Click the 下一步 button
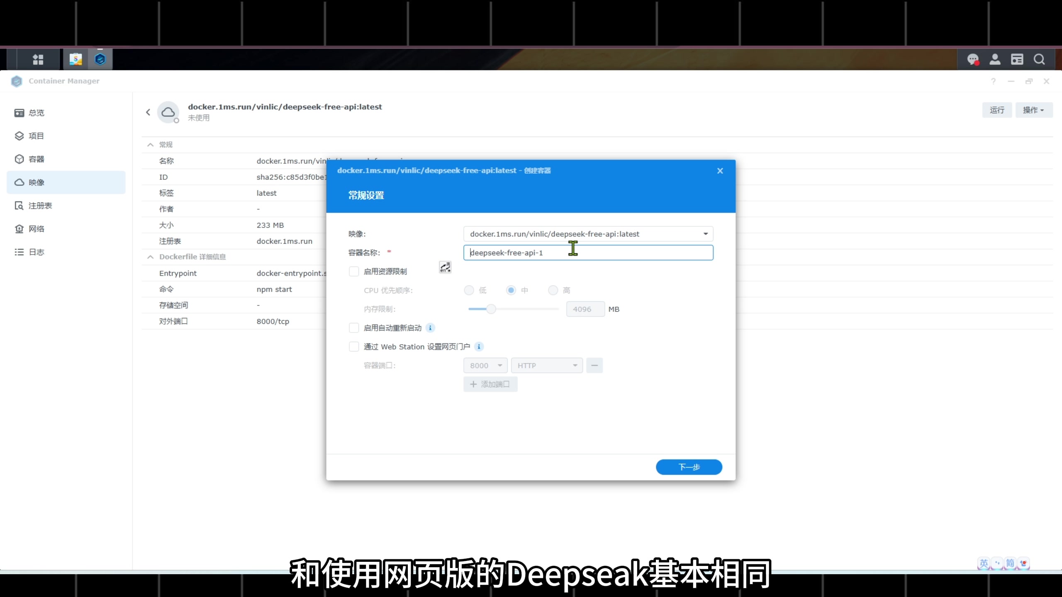This screenshot has height=597, width=1062. (689, 467)
